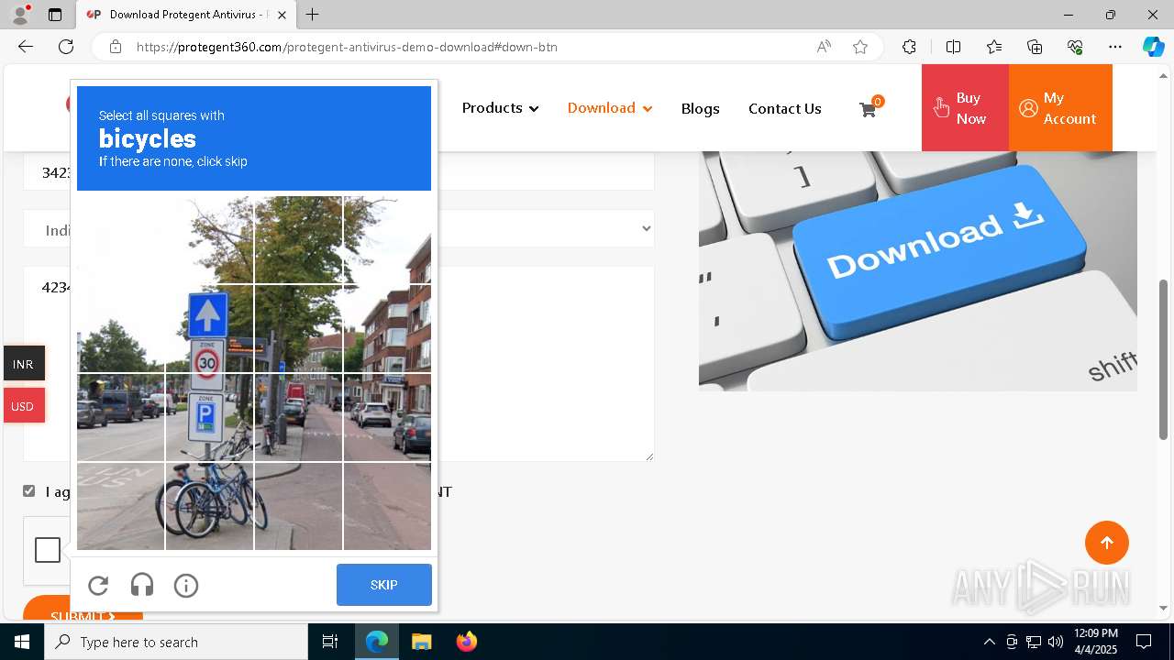The image size is (1174, 660).
Task: Open Collections icon in Edge toolbar
Action: click(x=1035, y=47)
